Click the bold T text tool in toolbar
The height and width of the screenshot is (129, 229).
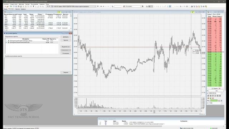[33, 6]
